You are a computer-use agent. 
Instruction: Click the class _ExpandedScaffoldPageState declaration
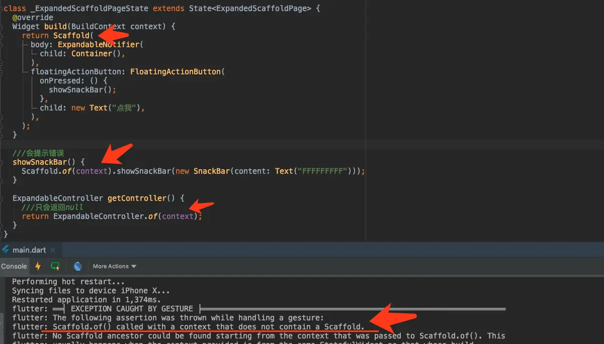pos(161,9)
